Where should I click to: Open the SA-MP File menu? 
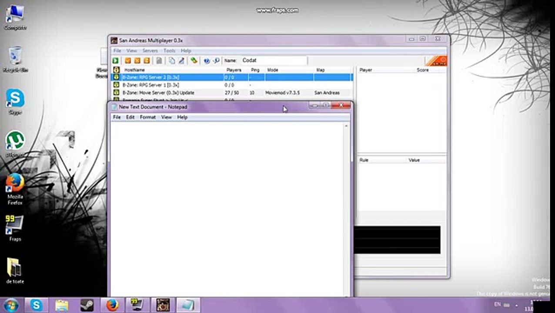pos(117,51)
